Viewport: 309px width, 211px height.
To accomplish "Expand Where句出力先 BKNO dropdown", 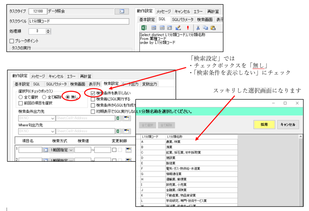I will tap(52, 131).
